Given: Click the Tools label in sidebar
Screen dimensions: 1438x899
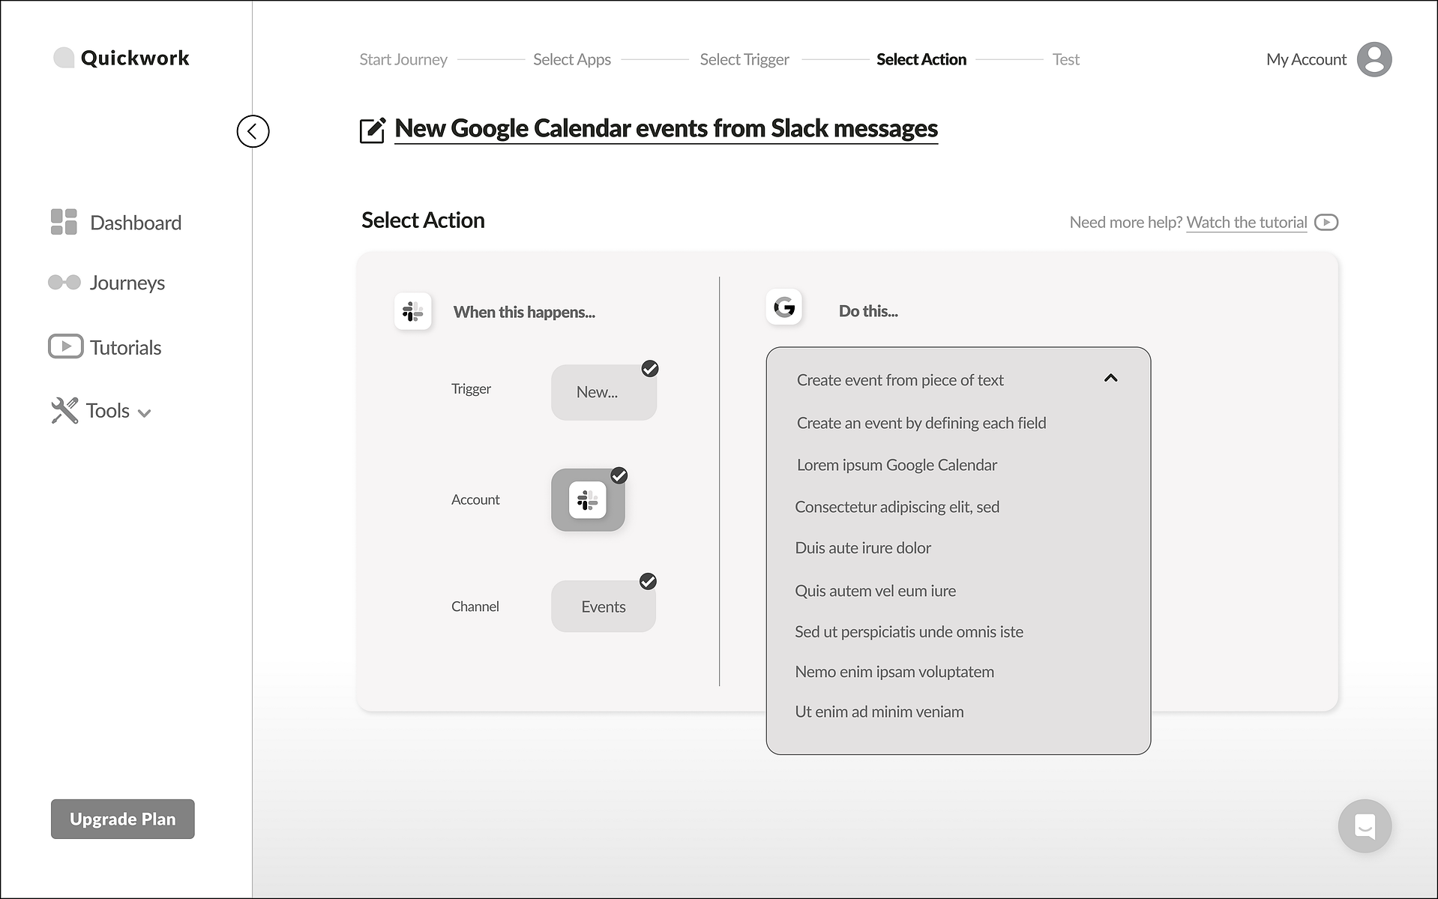Looking at the screenshot, I should pyautogui.click(x=108, y=411).
